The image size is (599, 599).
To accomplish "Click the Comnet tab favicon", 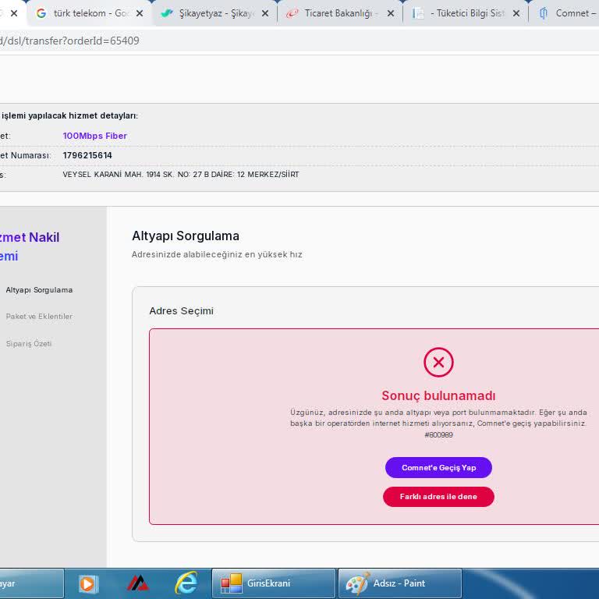I will (x=543, y=14).
